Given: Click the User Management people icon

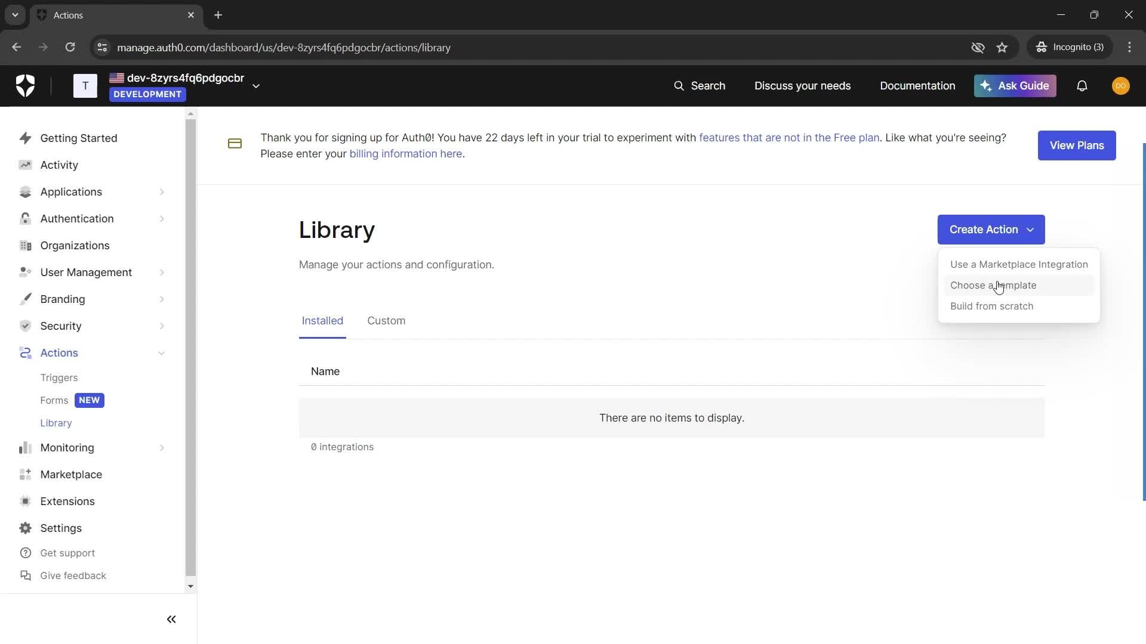Looking at the screenshot, I should [x=25, y=273].
